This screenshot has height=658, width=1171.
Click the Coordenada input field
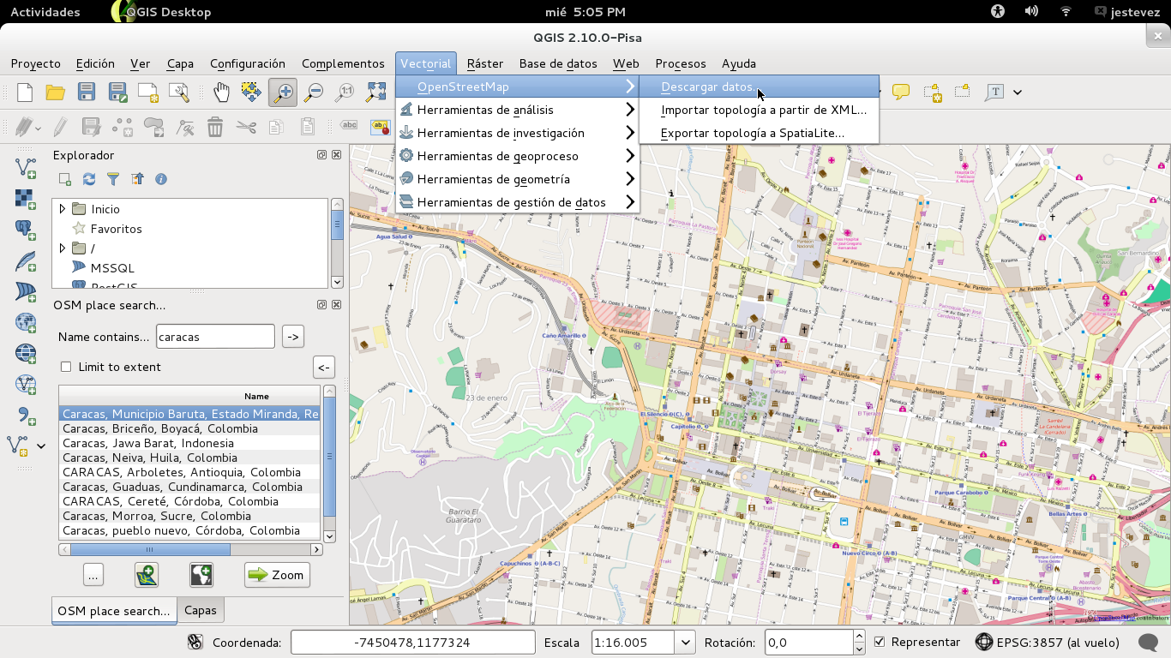click(x=413, y=642)
